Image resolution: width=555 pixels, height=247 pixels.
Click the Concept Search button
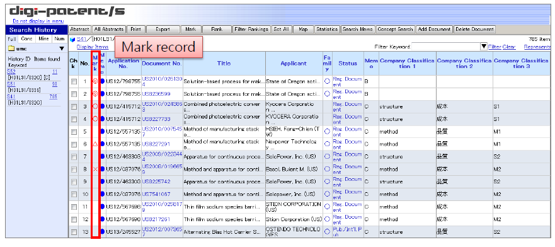[x=396, y=30]
